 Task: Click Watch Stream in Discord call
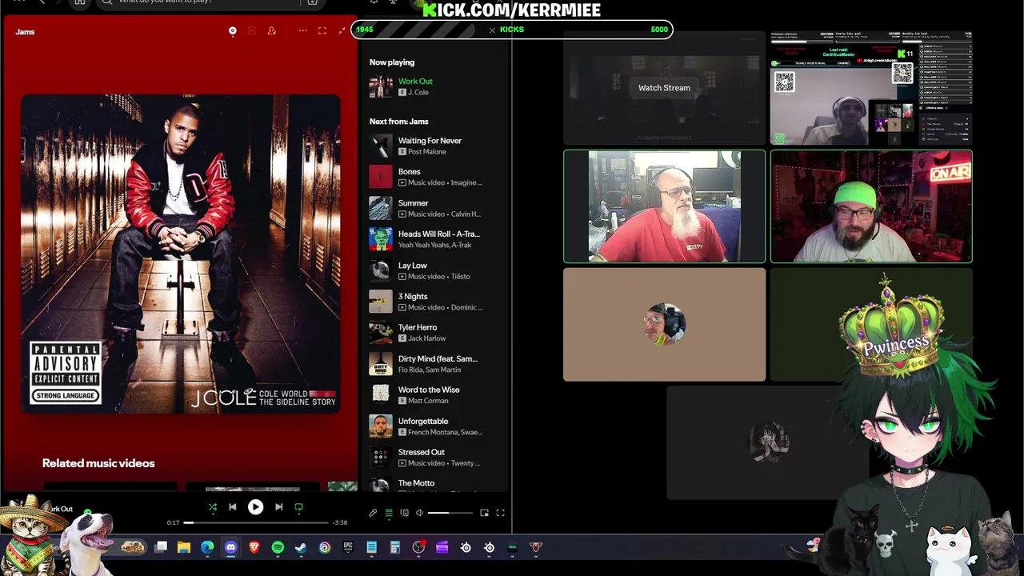pos(664,88)
